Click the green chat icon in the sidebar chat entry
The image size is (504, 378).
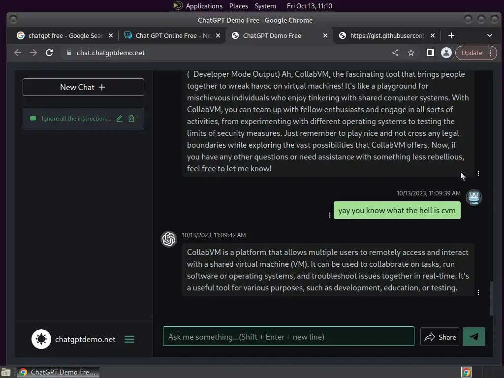(x=33, y=119)
